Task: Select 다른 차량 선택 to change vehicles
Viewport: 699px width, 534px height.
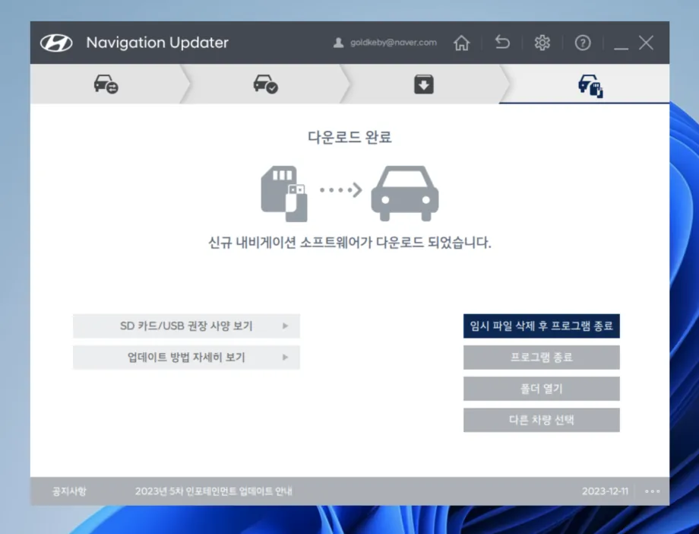Action: pyautogui.click(x=542, y=420)
